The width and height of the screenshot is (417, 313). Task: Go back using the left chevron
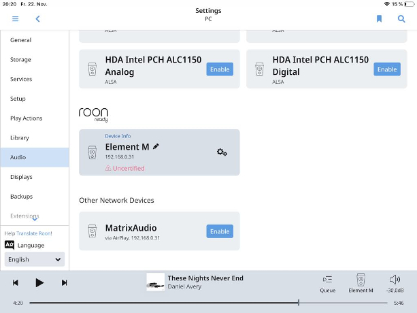pos(38,18)
